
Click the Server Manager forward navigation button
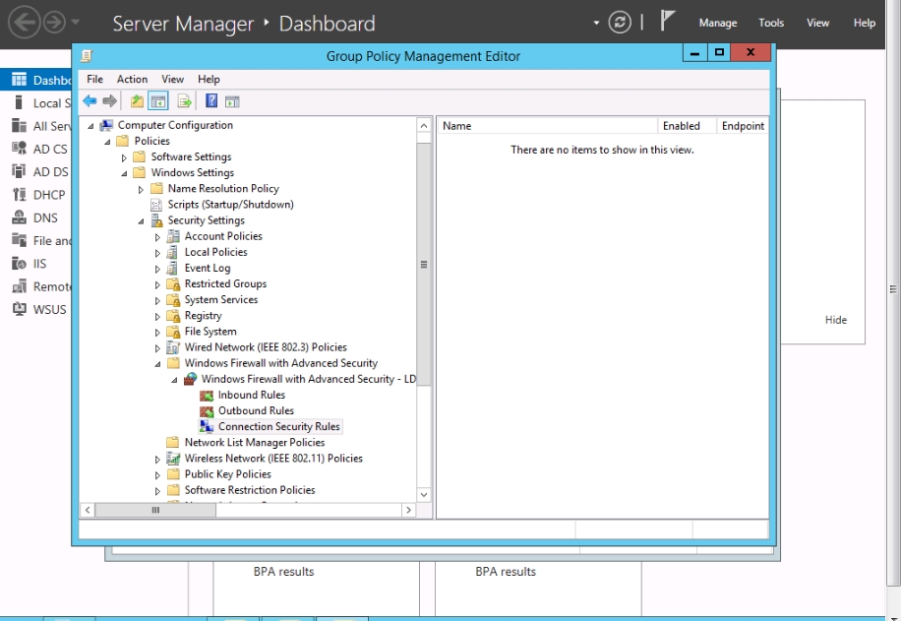tap(54, 23)
